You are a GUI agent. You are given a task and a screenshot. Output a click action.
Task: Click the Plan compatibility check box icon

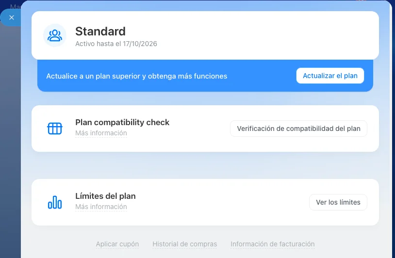[x=55, y=129]
